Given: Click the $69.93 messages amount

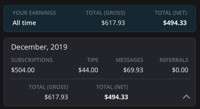Looking at the screenshot, I should (133, 70).
